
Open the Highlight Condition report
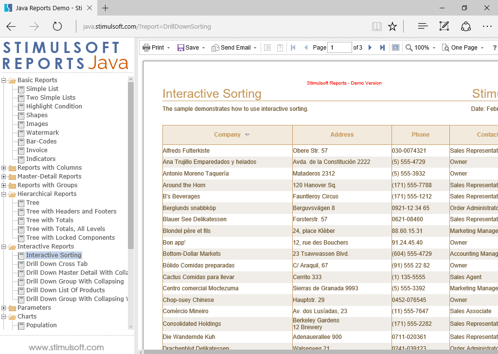[x=54, y=106]
